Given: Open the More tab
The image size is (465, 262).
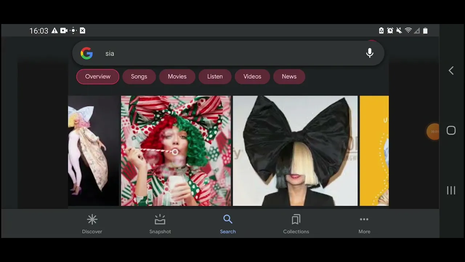Looking at the screenshot, I should (364, 224).
